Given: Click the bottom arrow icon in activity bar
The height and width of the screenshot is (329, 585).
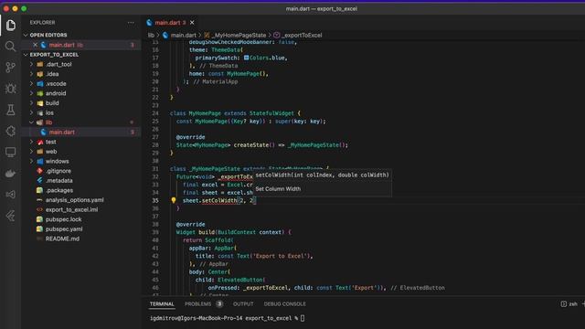Looking at the screenshot, I should pyautogui.click(x=10, y=216).
